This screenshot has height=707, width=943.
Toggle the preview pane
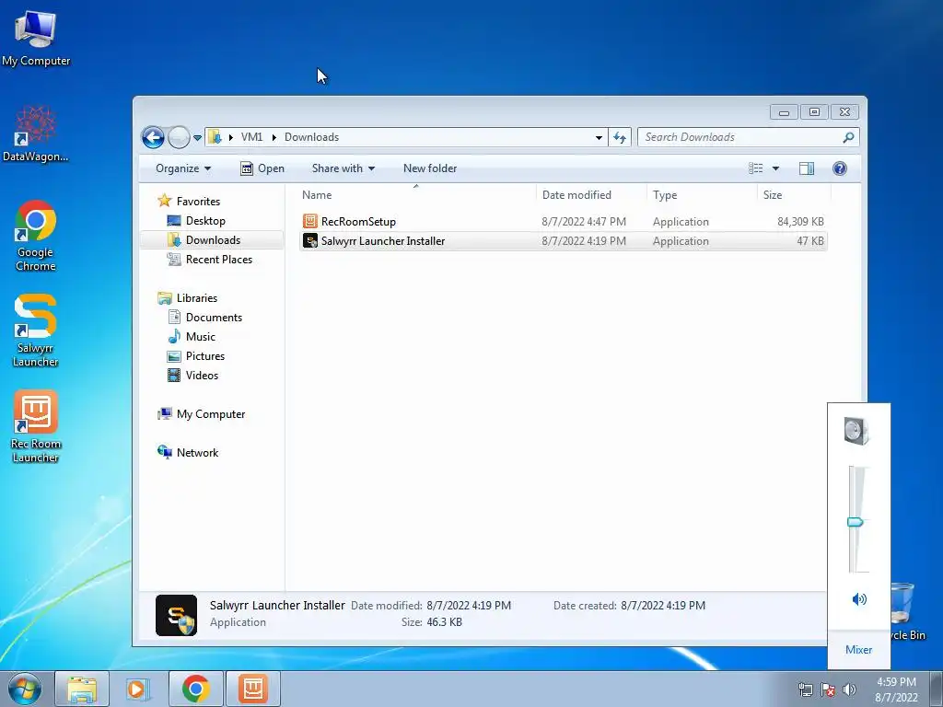click(807, 168)
